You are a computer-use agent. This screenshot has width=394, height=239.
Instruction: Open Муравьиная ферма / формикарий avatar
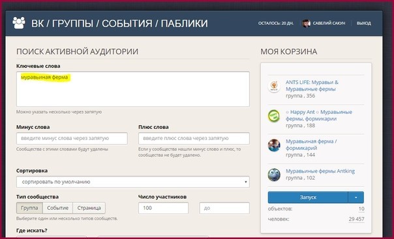274,145
